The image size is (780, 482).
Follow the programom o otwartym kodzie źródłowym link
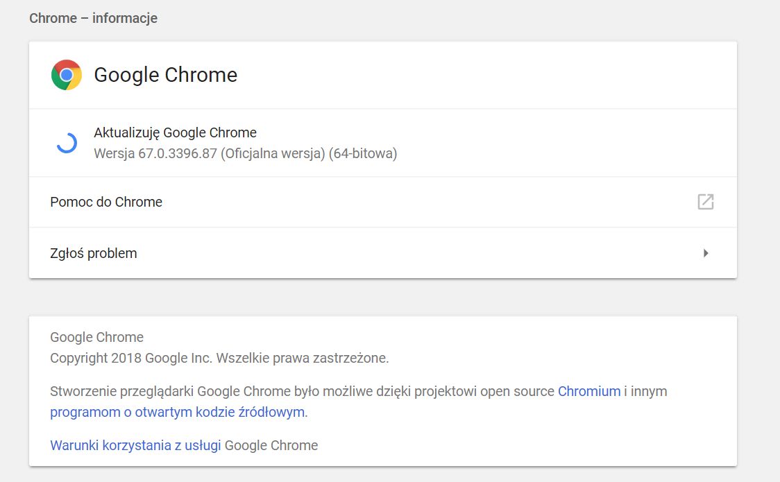(x=177, y=412)
